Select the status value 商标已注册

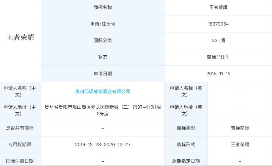(218, 57)
